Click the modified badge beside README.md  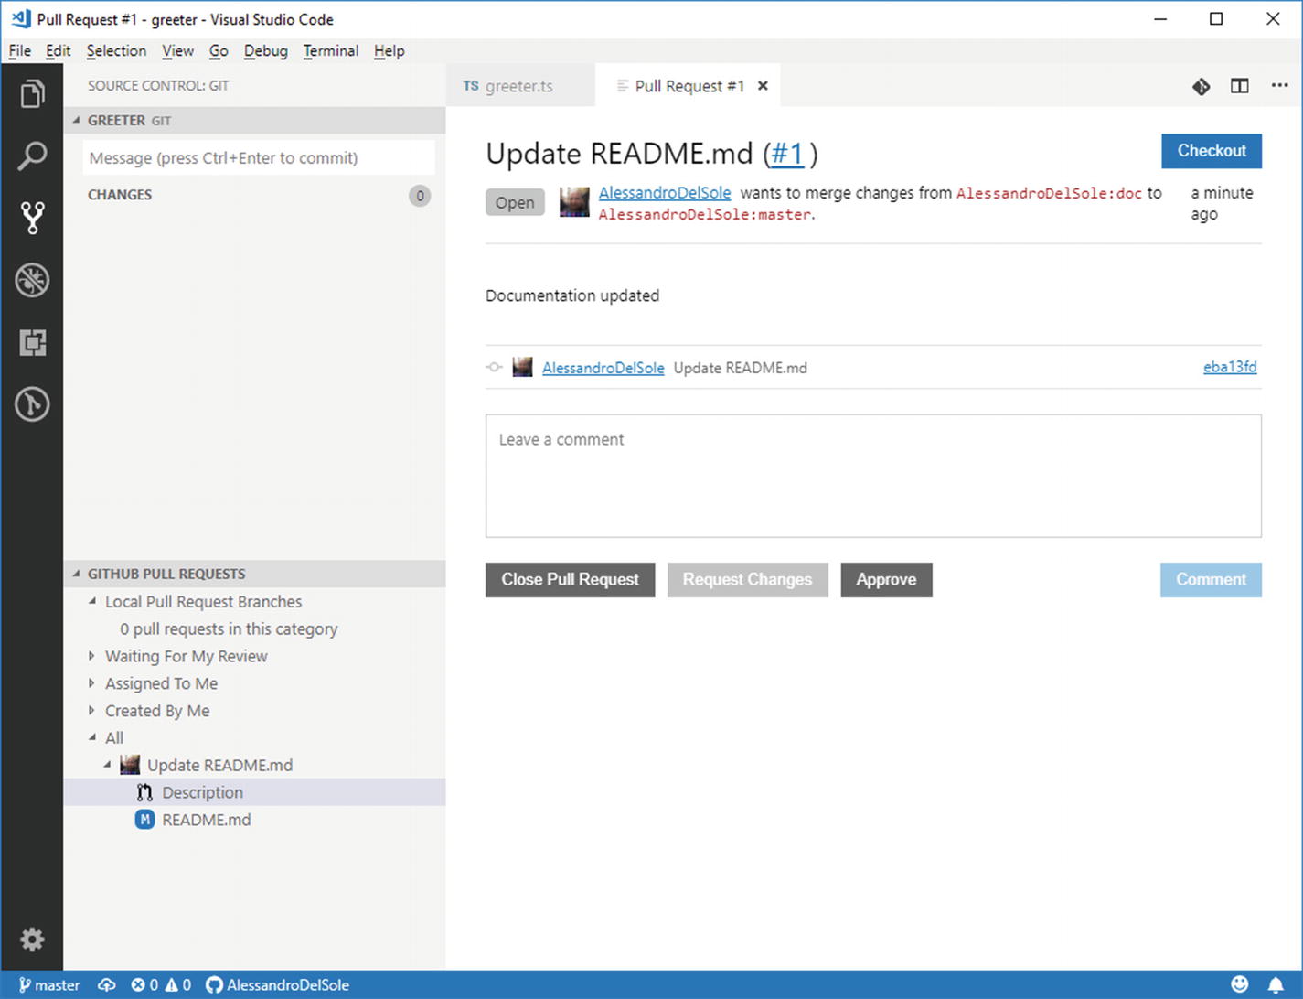(144, 820)
